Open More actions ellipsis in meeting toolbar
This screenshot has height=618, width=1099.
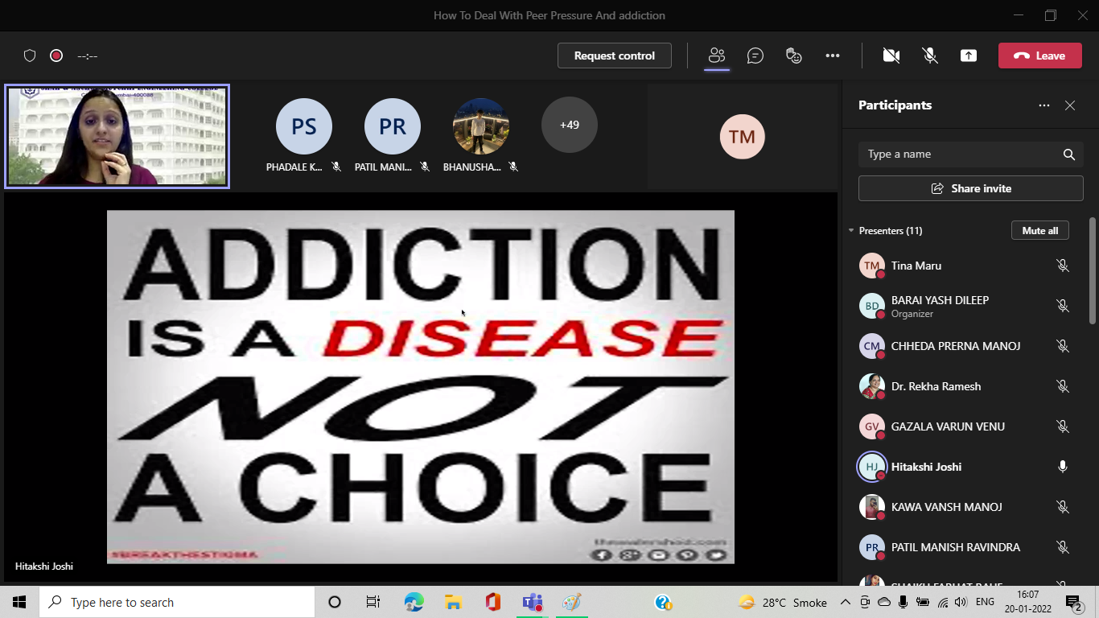tap(833, 56)
